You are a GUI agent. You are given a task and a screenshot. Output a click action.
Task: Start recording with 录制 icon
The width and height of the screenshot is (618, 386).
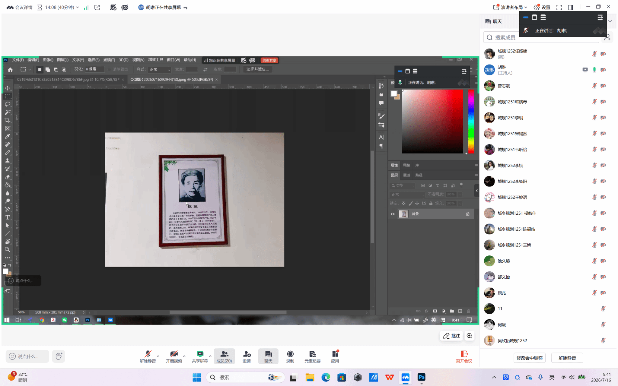pos(290,356)
